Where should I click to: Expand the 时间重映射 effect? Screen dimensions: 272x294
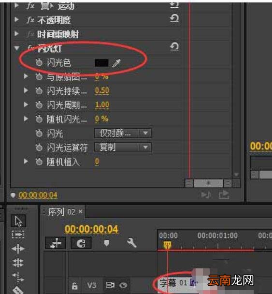pyautogui.click(x=16, y=33)
